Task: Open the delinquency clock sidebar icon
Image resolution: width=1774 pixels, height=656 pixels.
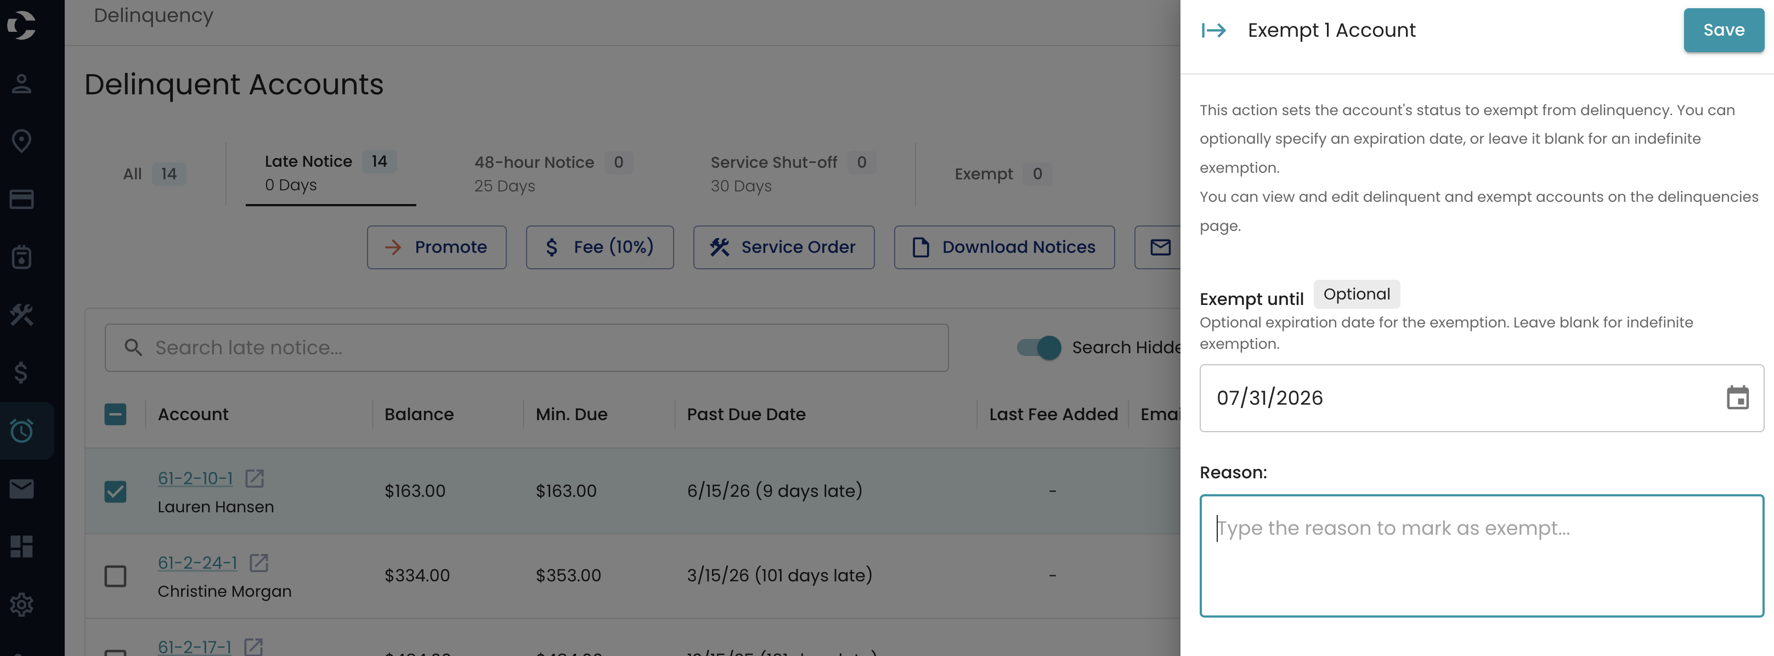Action: click(21, 430)
